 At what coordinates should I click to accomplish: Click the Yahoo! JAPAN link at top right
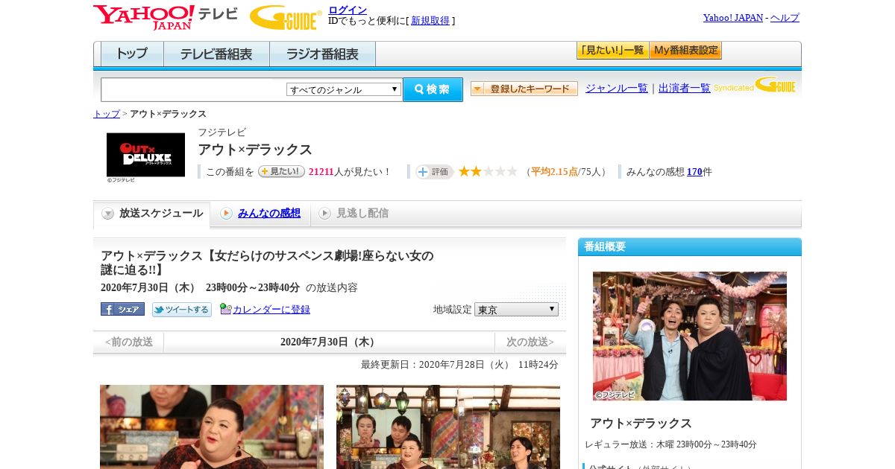click(733, 17)
